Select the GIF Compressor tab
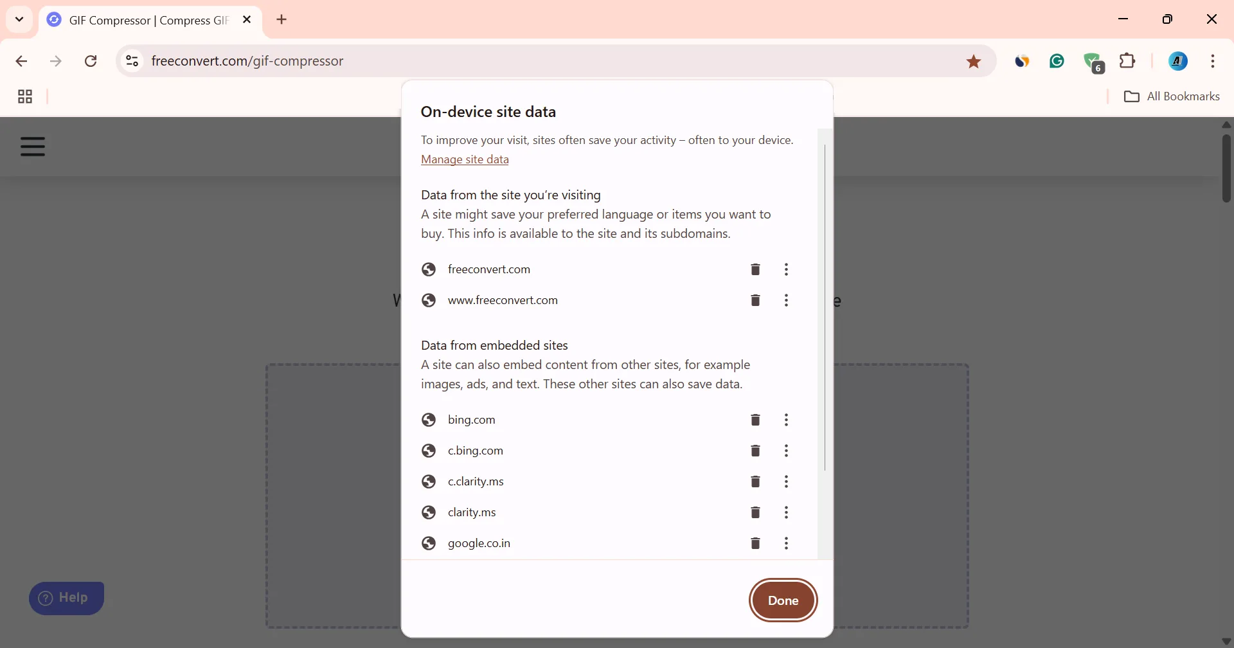The image size is (1234, 648). (149, 20)
